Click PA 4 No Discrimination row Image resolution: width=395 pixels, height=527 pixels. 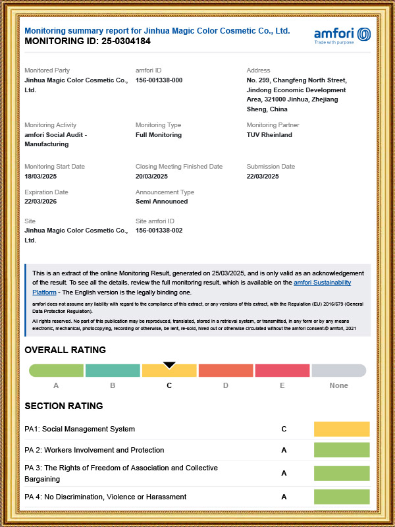coord(197,497)
